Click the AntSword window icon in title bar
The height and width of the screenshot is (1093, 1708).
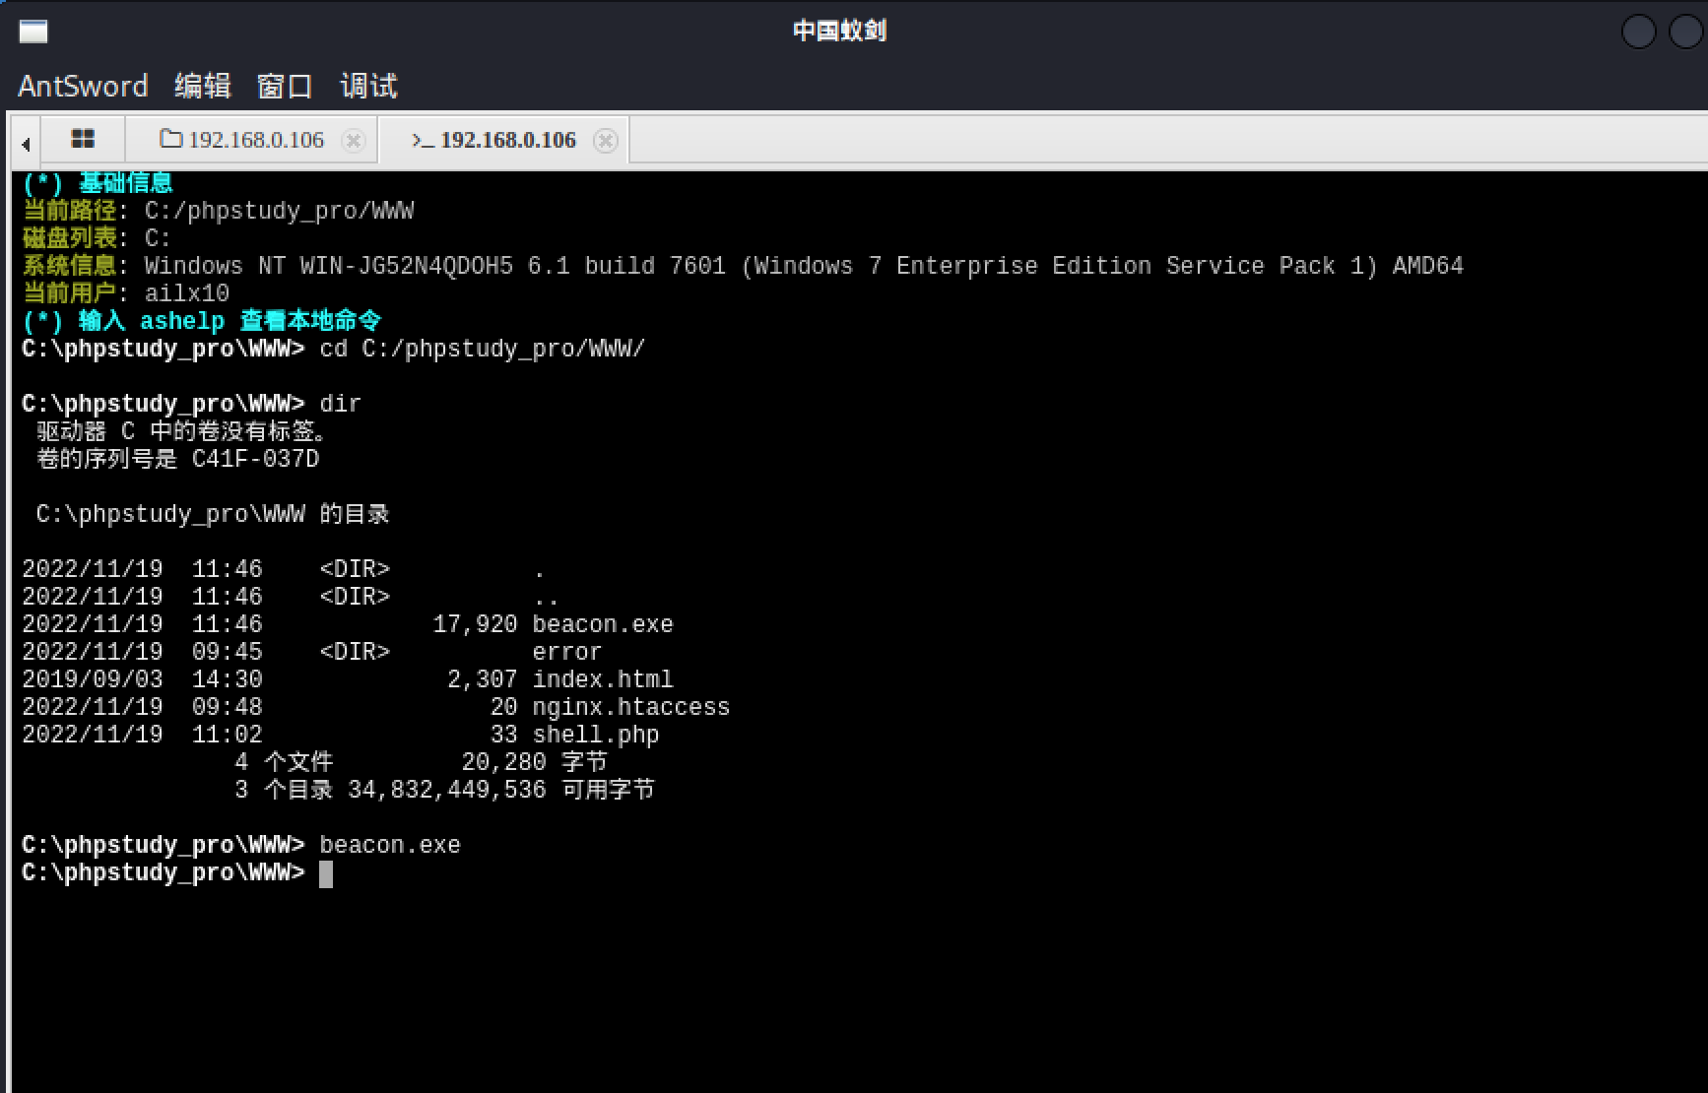(x=33, y=31)
